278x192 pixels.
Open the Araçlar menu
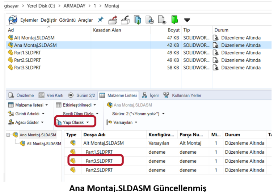tap(85, 20)
